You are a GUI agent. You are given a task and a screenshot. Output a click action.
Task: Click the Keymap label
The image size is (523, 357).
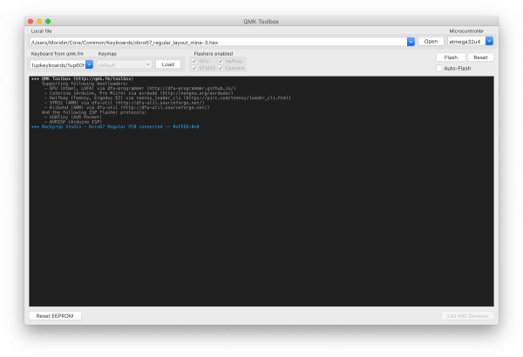click(x=107, y=54)
